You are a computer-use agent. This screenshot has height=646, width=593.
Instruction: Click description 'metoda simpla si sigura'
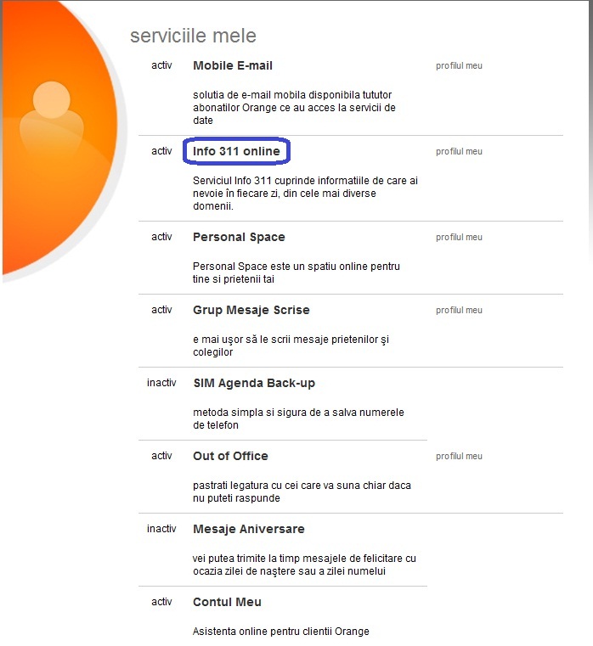click(298, 418)
